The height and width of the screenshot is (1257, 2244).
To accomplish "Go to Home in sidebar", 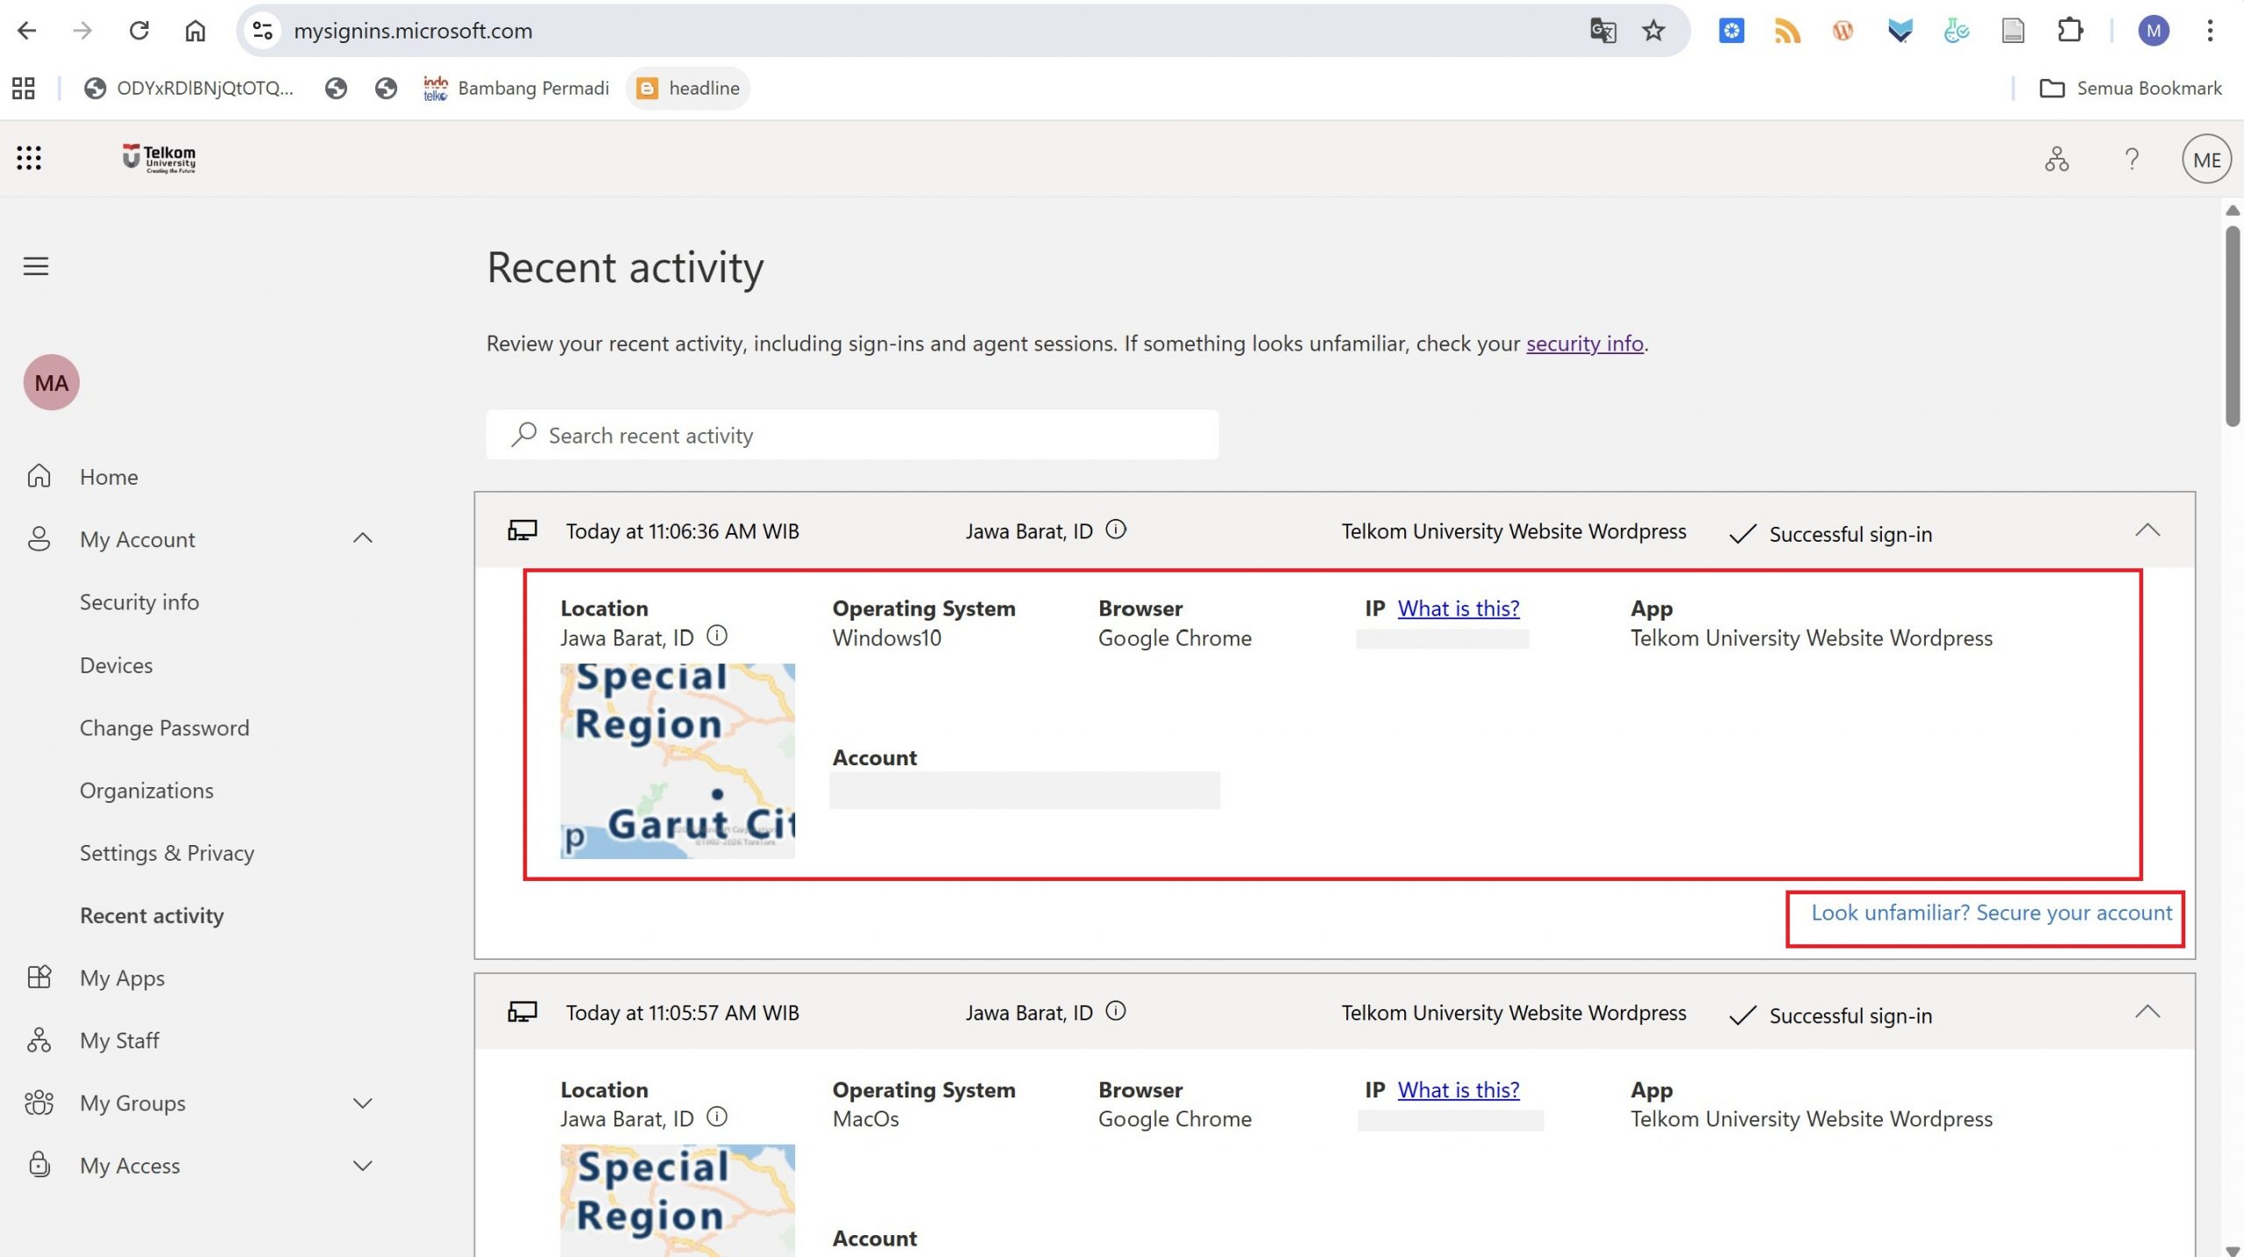I will (x=109, y=476).
